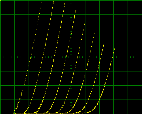Click where the leftmost curve crosses the horizontal center axis
This screenshot has height=114, width=142.
coord(31,57)
